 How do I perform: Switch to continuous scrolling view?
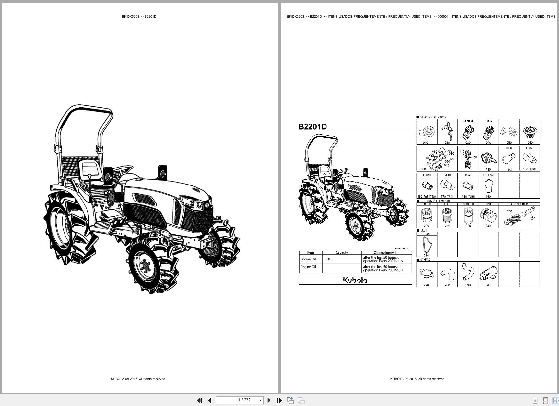point(545,400)
